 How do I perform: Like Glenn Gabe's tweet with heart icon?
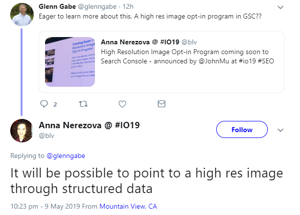(x=122, y=104)
